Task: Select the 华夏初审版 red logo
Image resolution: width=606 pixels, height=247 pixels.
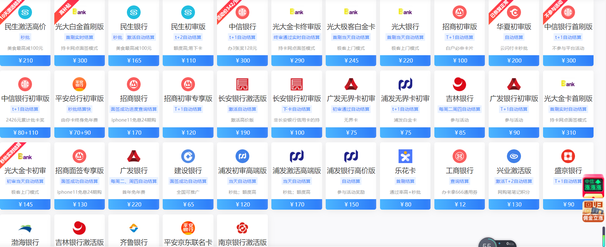Action: click(514, 12)
